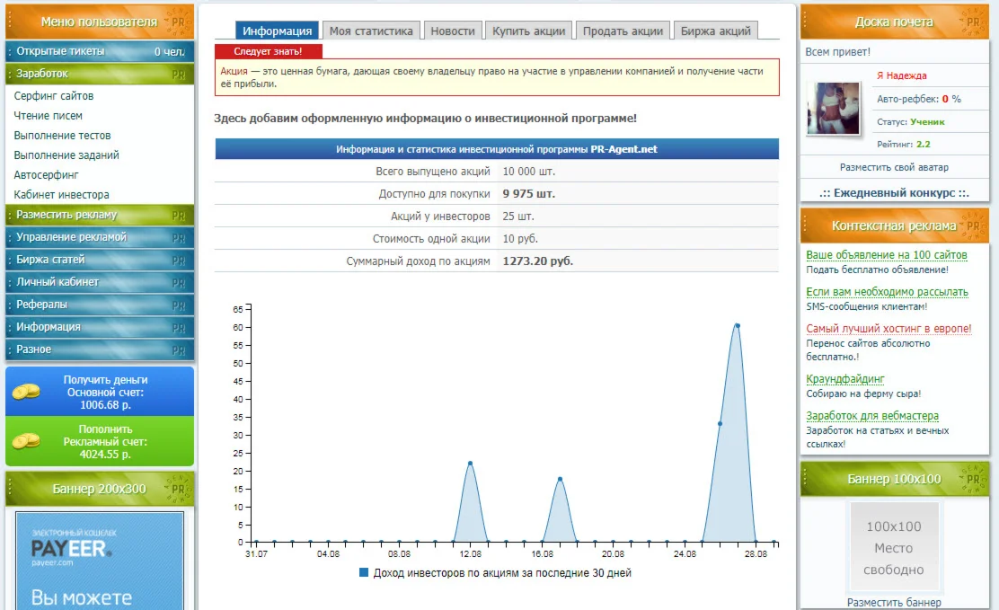
Task: Click the Меню пользователя header
Action: point(100,22)
